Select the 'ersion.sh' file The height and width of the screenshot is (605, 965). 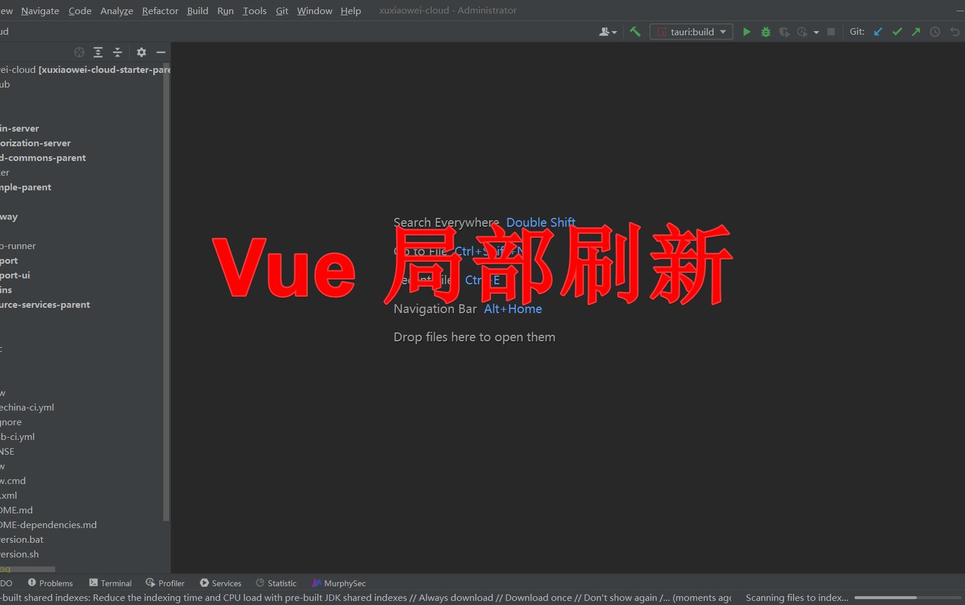click(19, 554)
